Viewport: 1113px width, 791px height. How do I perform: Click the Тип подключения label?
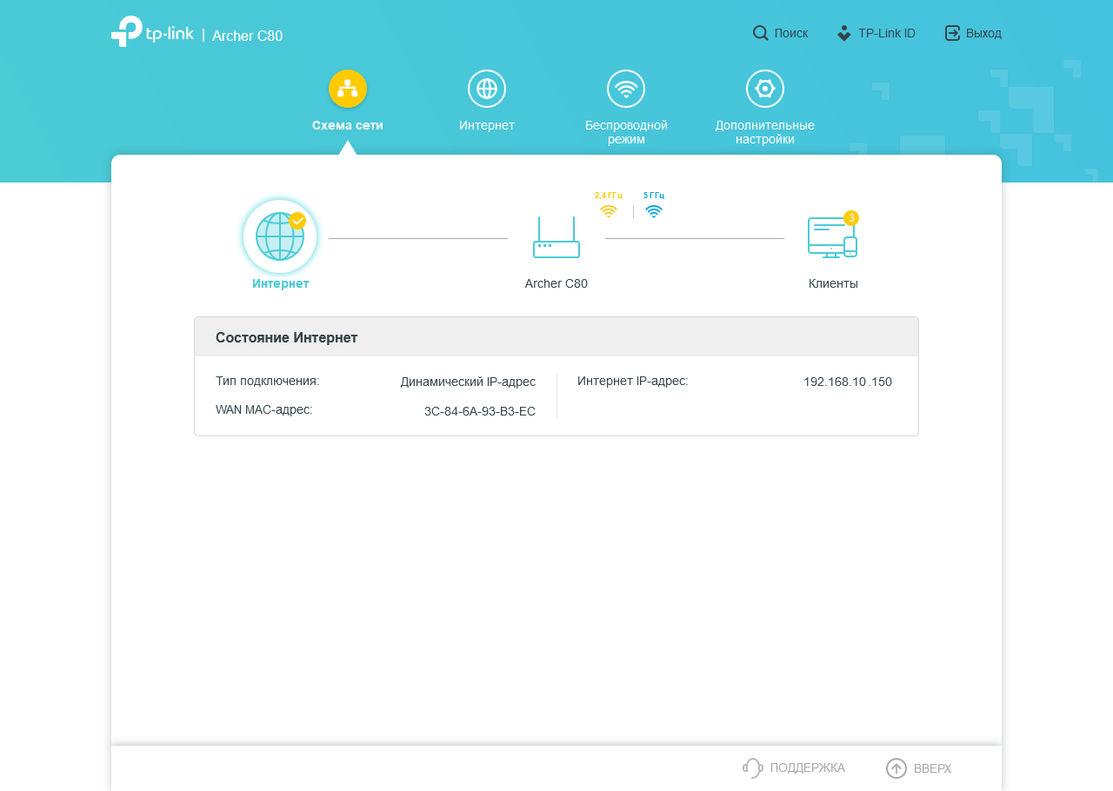[268, 381]
